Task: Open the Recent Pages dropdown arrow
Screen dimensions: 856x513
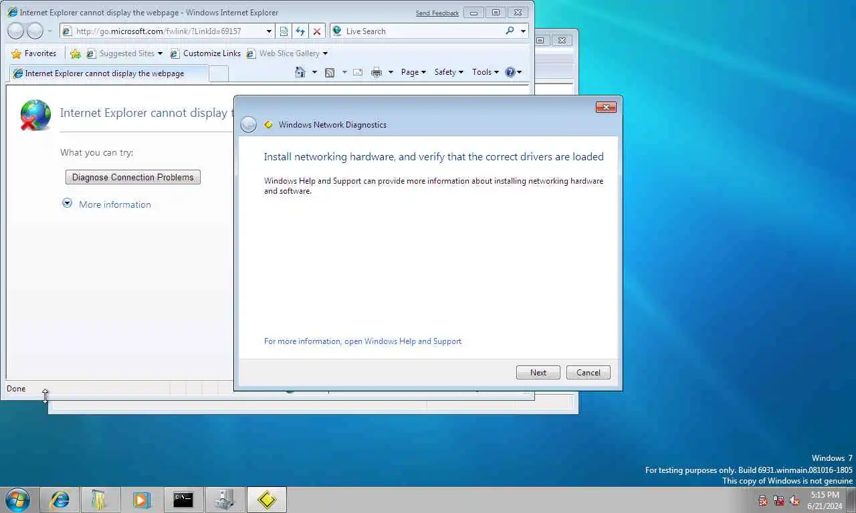Action: [49, 31]
